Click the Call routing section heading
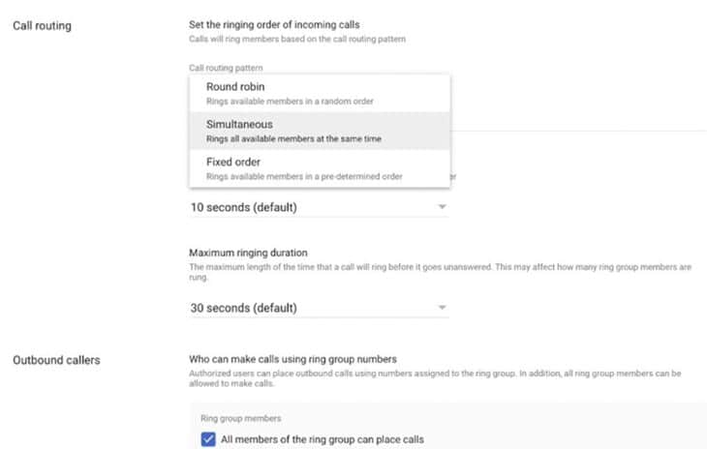 pyautogui.click(x=42, y=25)
